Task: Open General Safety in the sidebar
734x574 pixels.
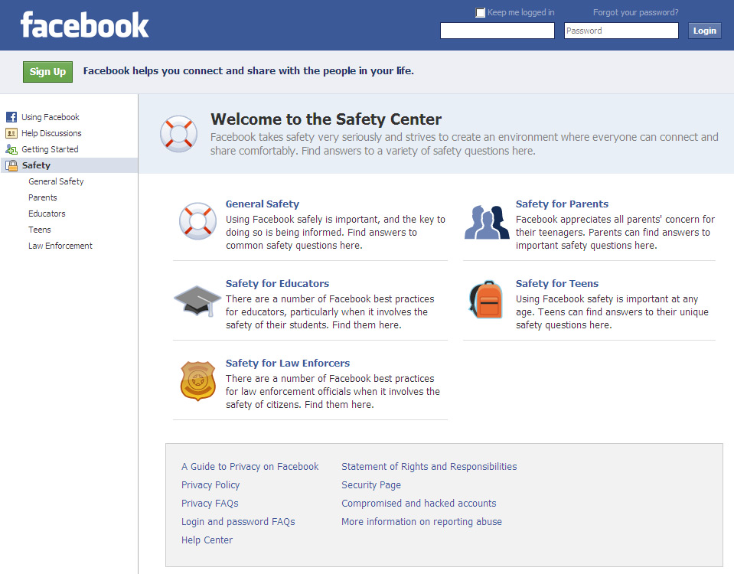Action: 56,181
